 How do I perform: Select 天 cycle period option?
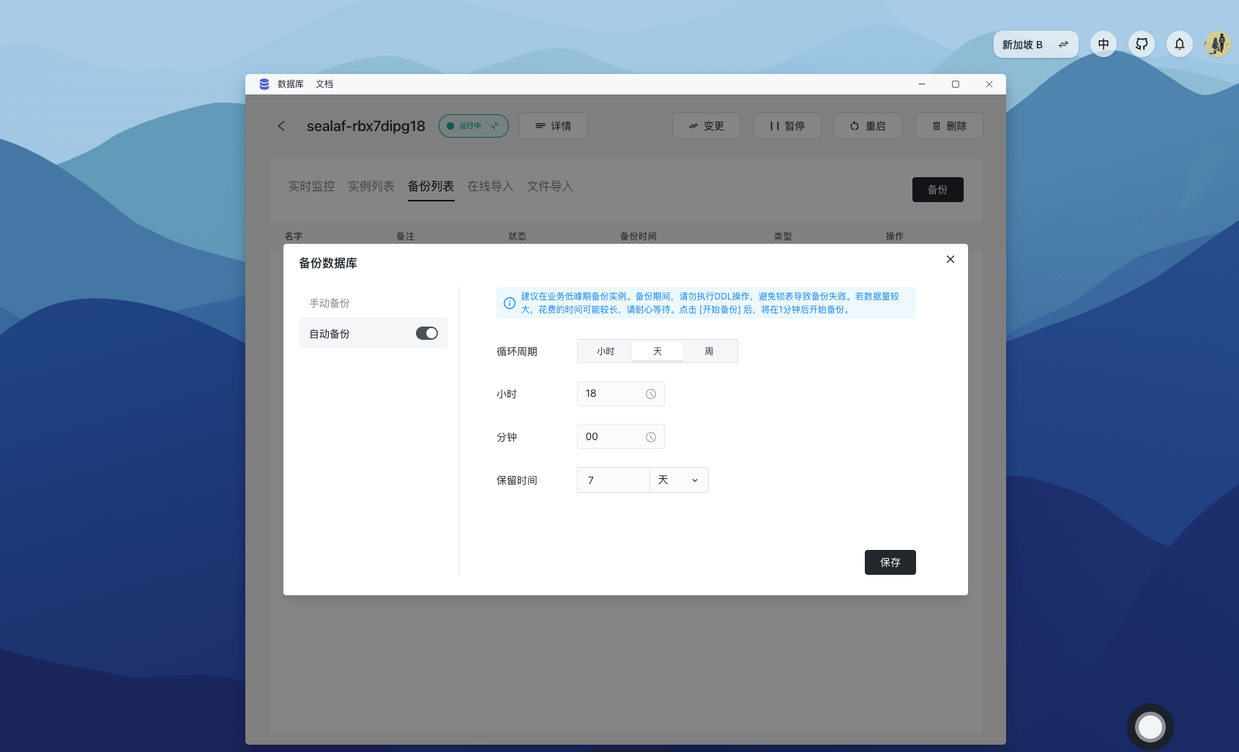[x=658, y=351]
